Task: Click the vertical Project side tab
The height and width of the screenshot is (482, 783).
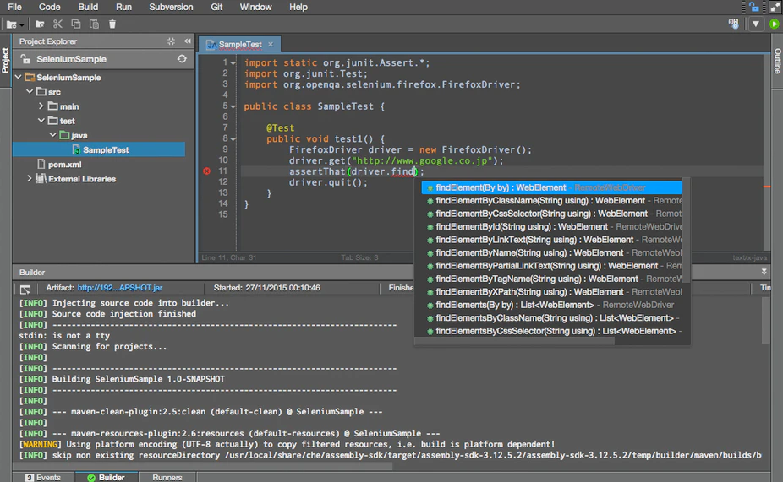Action: [x=5, y=60]
